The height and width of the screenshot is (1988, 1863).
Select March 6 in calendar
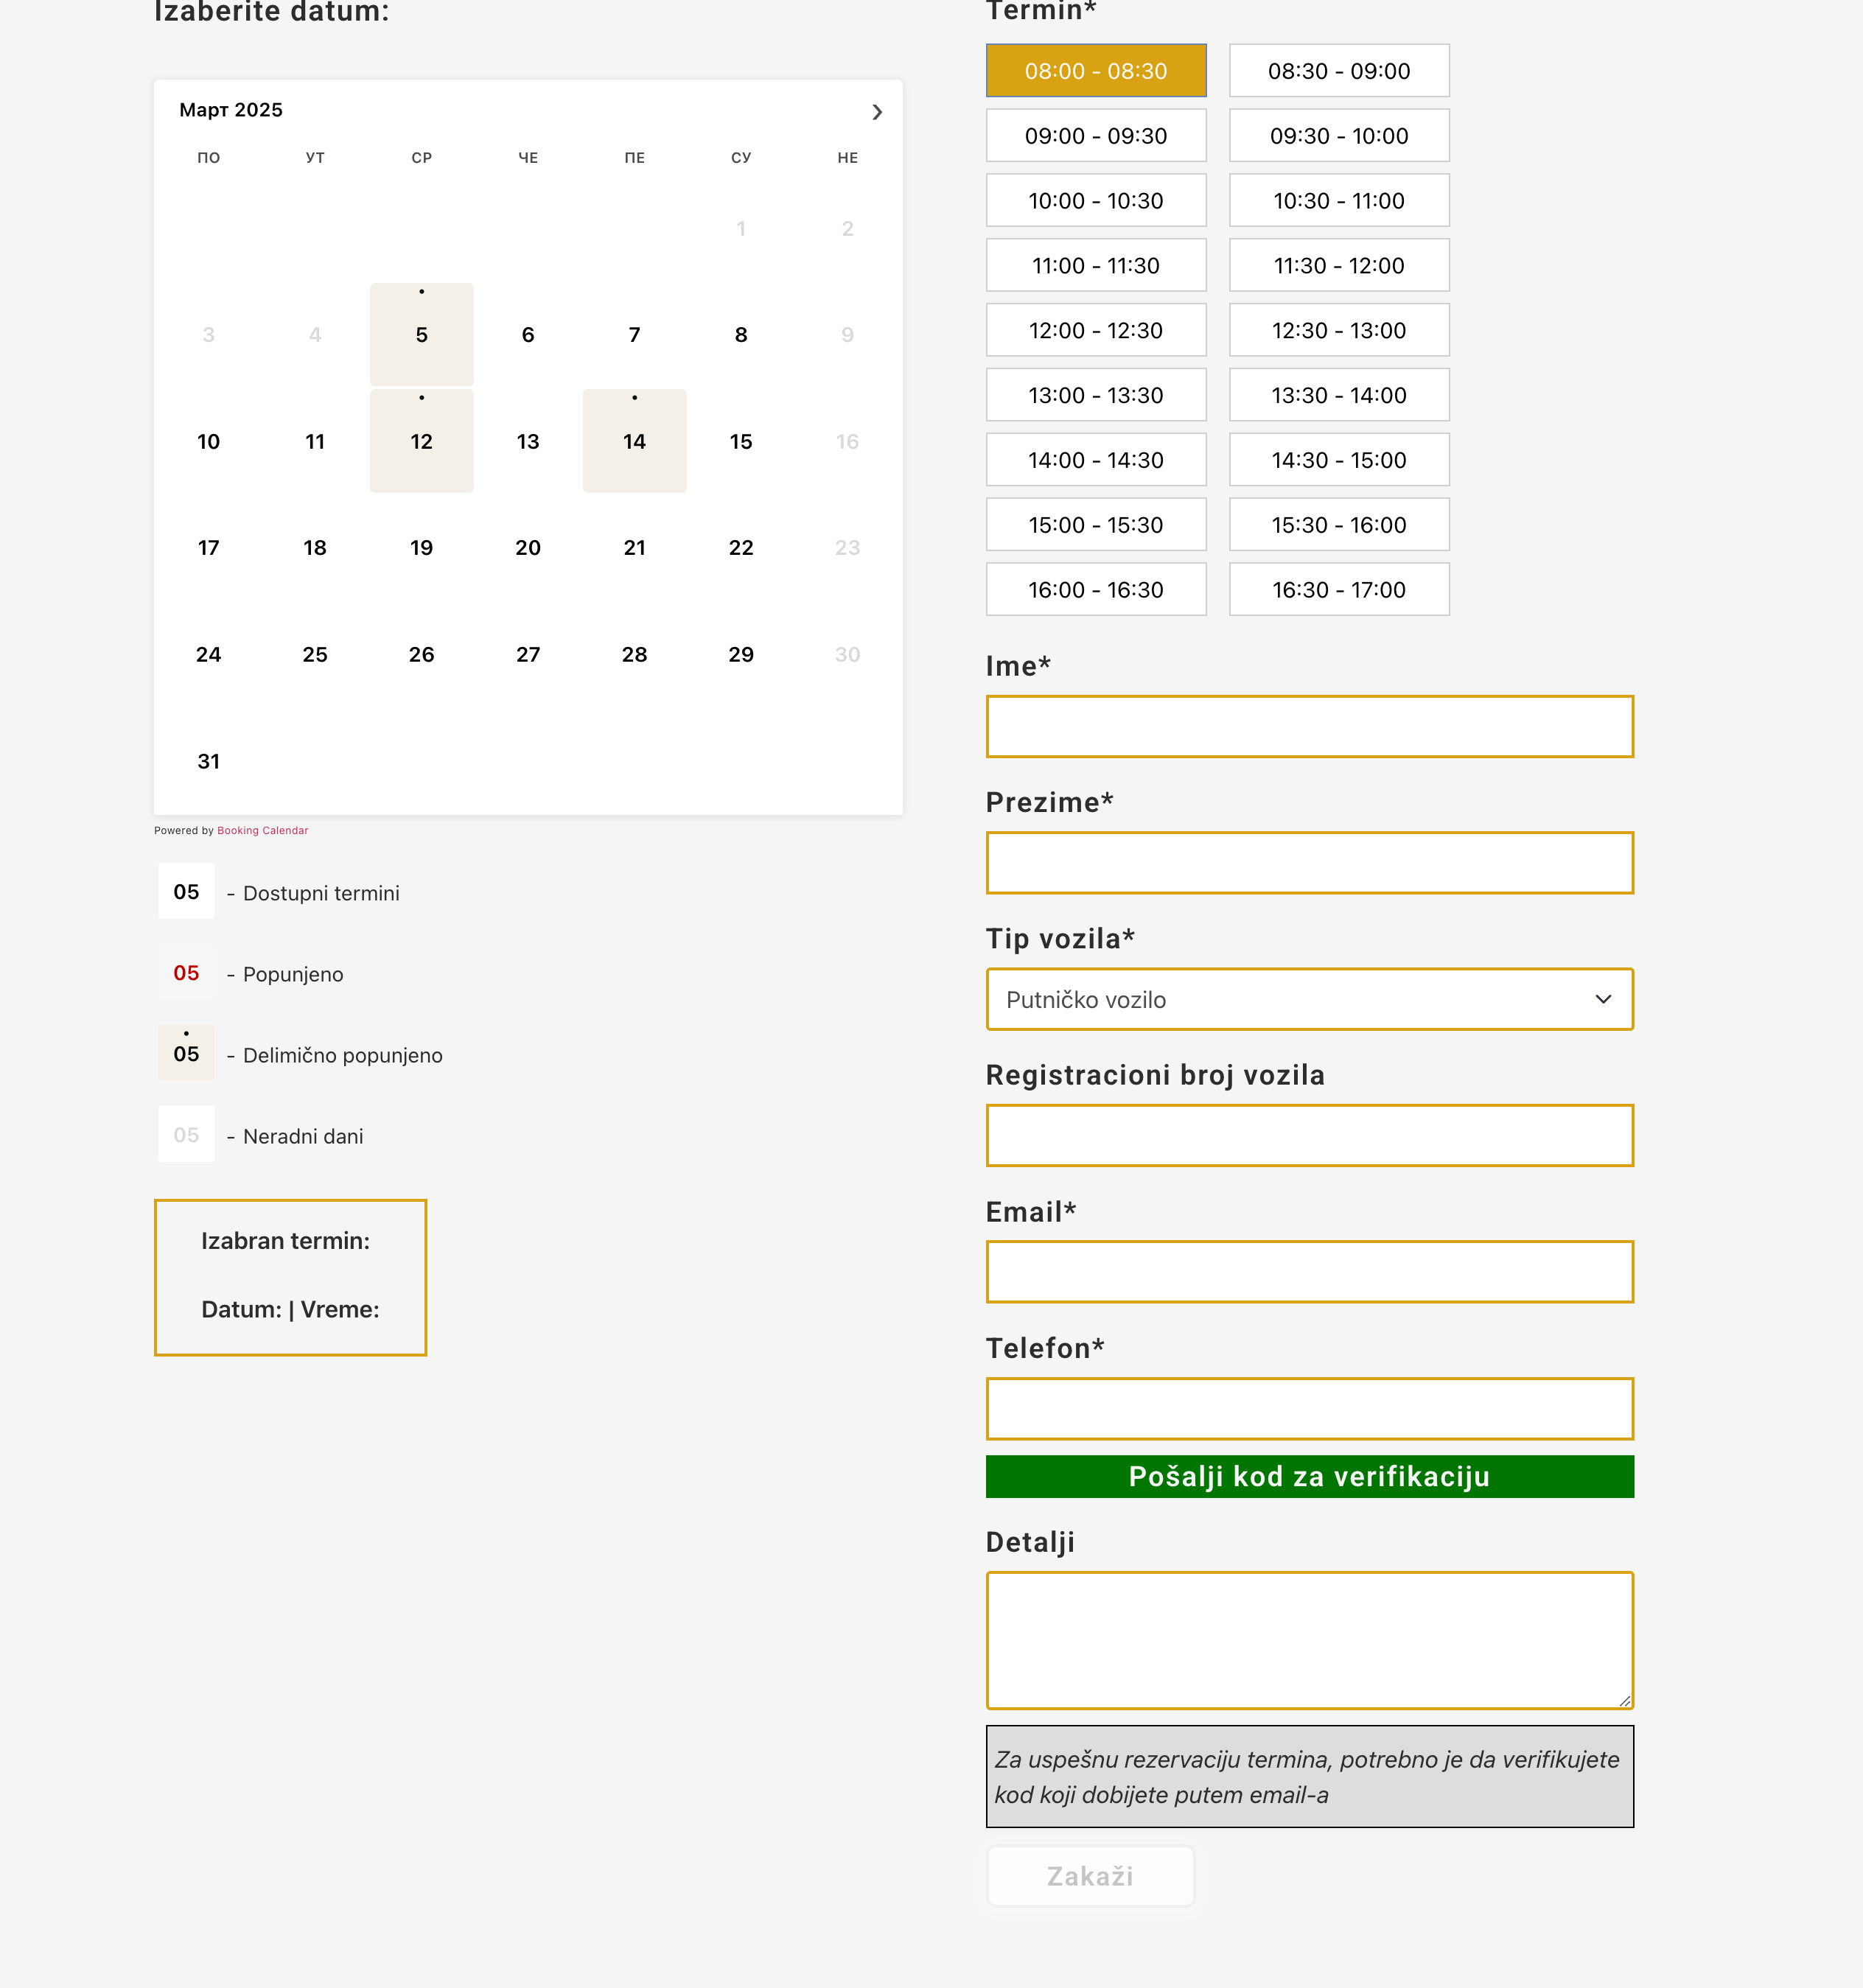coord(528,335)
